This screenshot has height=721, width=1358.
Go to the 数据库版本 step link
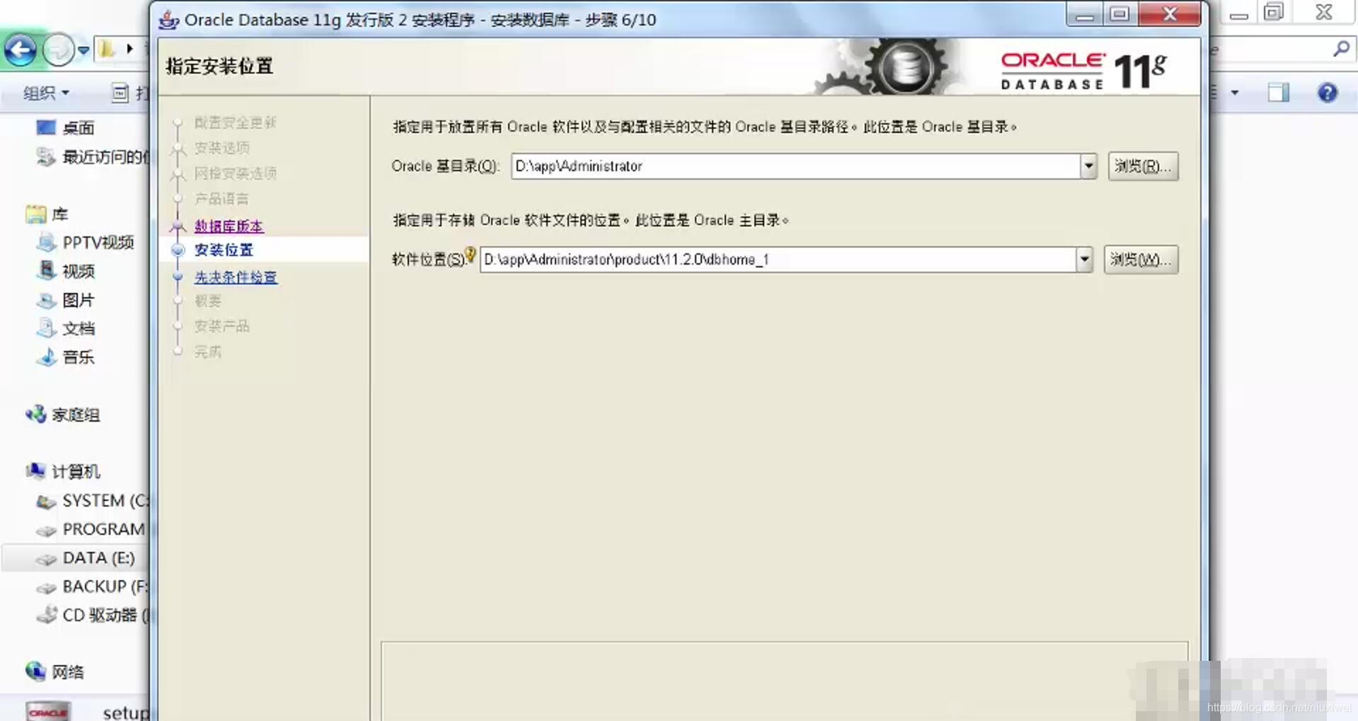(229, 226)
